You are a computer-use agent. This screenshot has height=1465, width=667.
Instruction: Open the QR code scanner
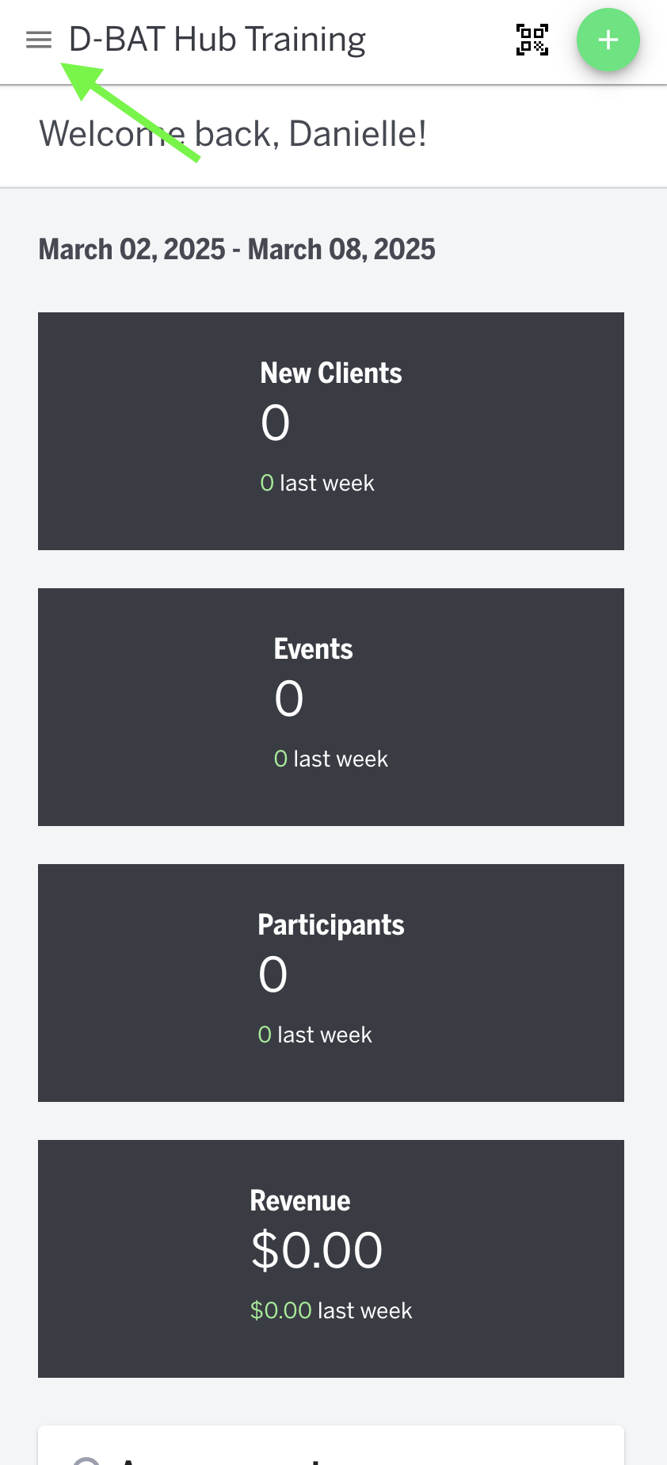[532, 40]
